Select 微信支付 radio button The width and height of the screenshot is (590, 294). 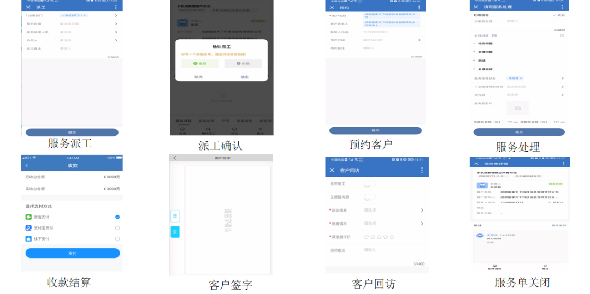point(117,217)
